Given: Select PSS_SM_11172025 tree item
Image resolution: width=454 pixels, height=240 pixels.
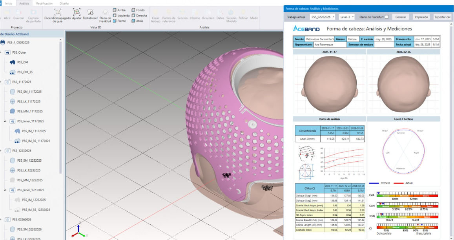Looking at the screenshot, I should pos(29,92).
